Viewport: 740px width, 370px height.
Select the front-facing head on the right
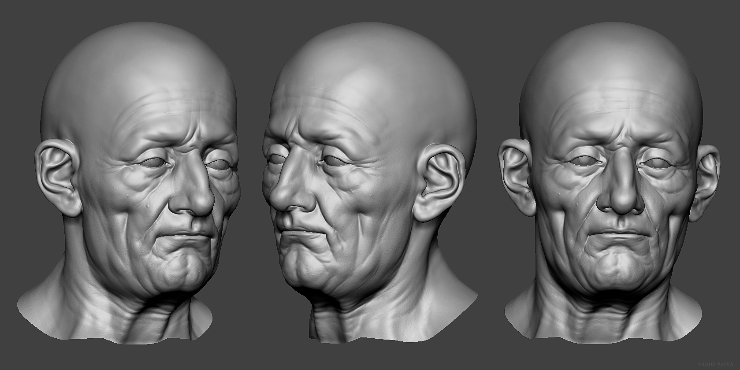608,183
